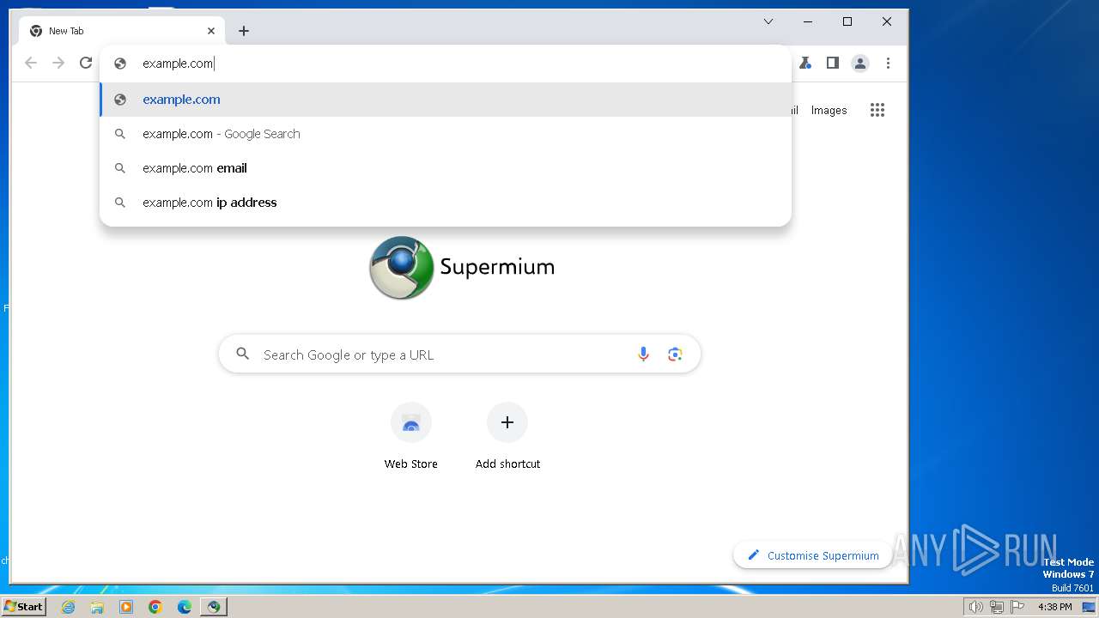The image size is (1099, 618).
Task: Click the Show desktop button
Action: [1090, 607]
